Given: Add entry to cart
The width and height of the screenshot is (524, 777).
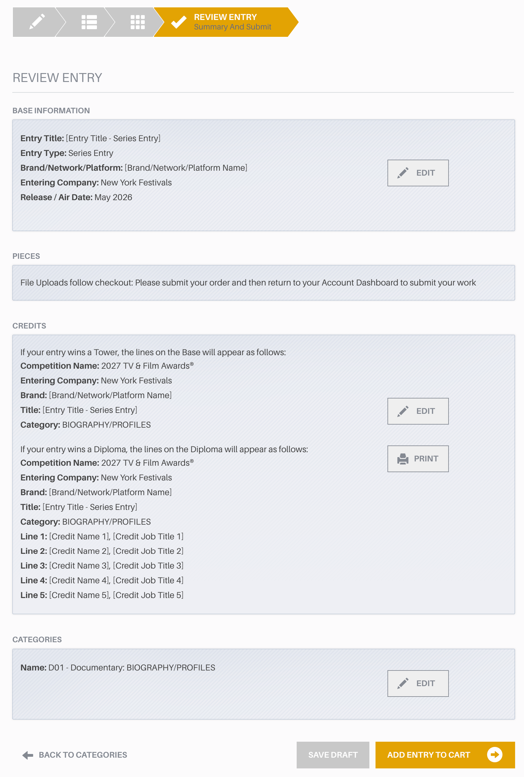Looking at the screenshot, I should [x=445, y=755].
